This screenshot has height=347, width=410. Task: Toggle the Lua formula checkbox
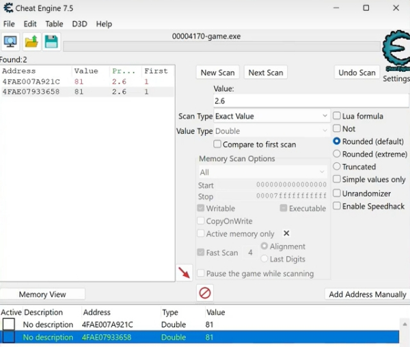point(337,115)
